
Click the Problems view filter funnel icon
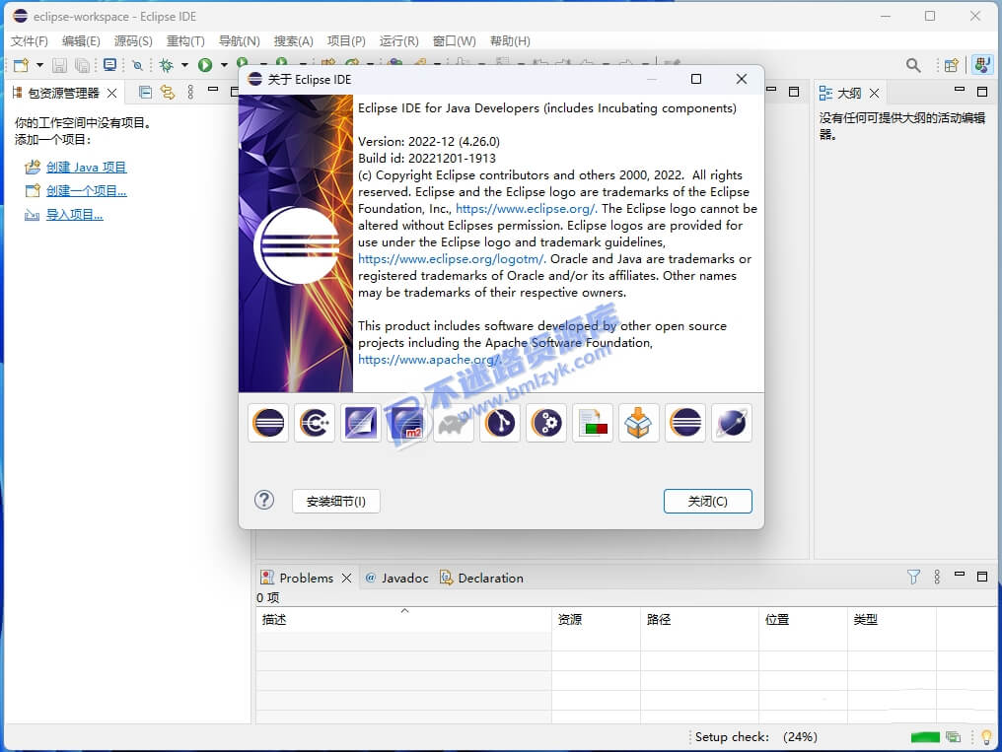[x=913, y=578]
